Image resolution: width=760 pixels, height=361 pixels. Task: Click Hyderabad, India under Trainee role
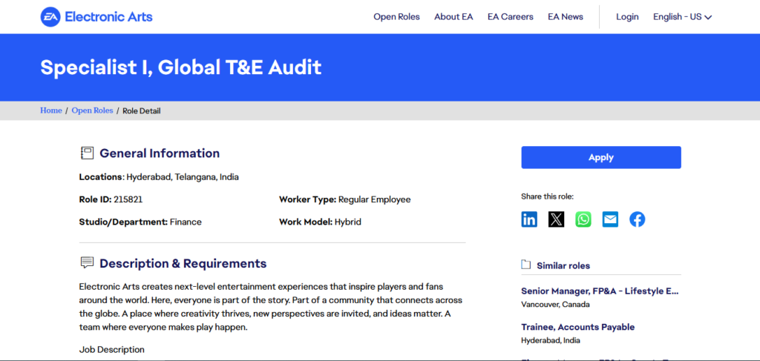551,340
